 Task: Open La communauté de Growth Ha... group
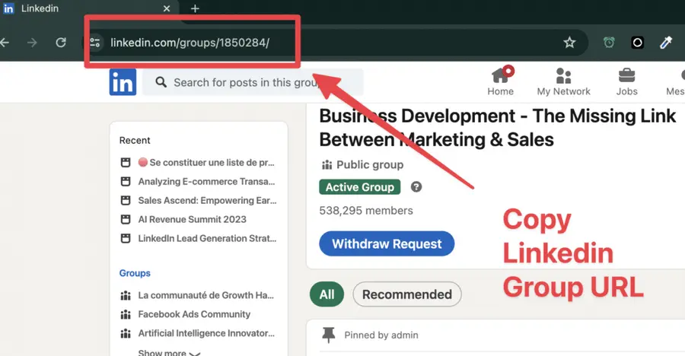point(205,295)
